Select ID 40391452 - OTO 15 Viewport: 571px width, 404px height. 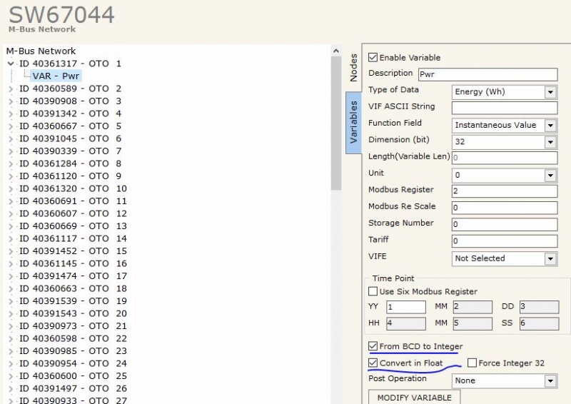pyautogui.click(x=73, y=251)
